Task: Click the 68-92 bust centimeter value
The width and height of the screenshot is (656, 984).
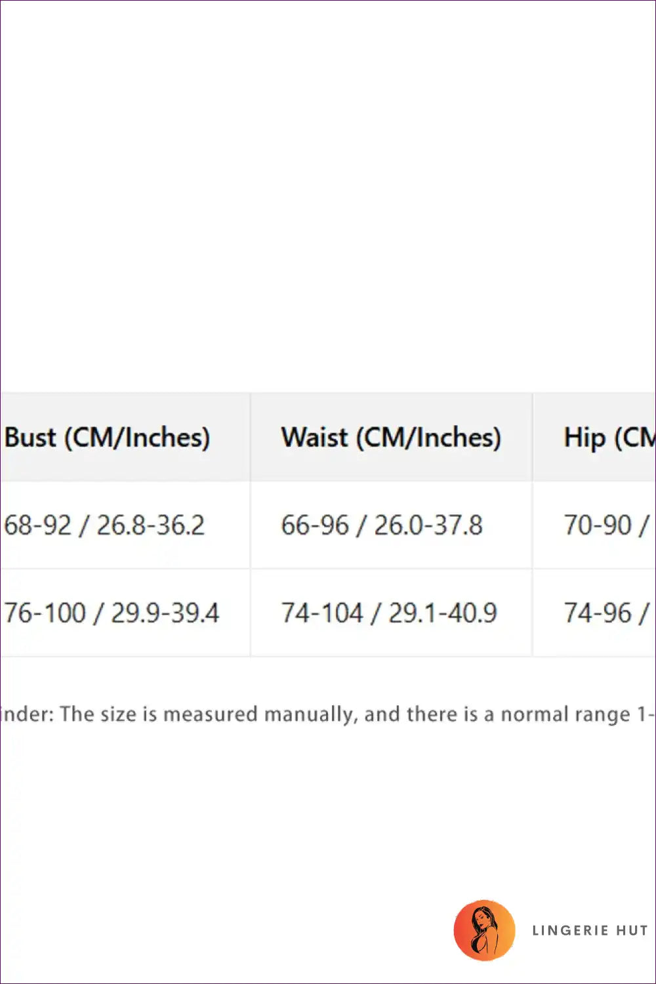Action: point(37,525)
